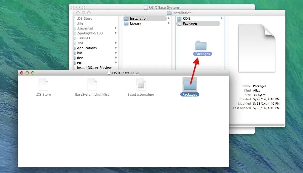The height and width of the screenshot is (173, 303).
Task: Select the bin row
Action: click(96, 53)
